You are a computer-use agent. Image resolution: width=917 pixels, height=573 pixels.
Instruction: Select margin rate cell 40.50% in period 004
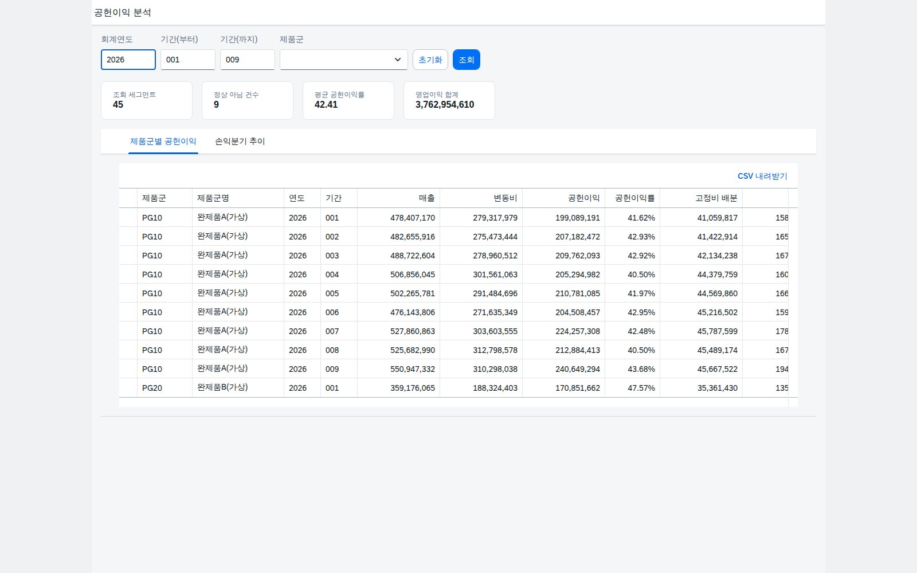point(633,274)
